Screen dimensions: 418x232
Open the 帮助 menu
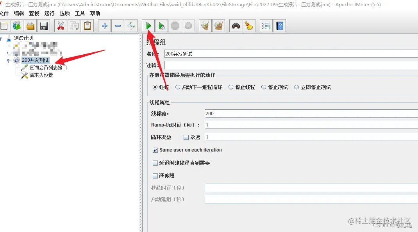coord(95,13)
